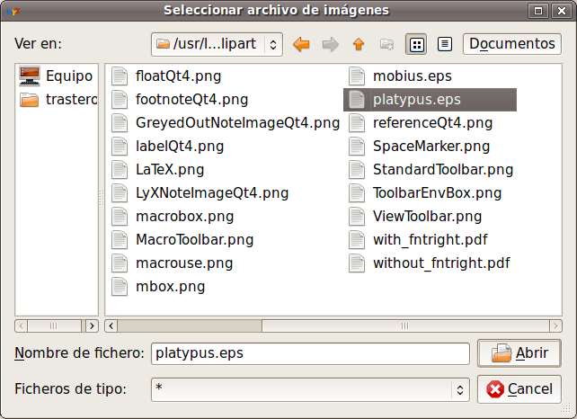
Task: Click the file list horizontal scrollbar handle
Action: point(190,325)
